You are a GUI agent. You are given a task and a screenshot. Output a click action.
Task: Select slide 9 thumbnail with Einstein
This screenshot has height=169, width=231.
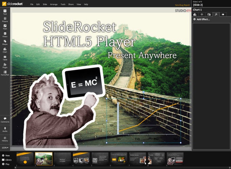tap(175, 159)
